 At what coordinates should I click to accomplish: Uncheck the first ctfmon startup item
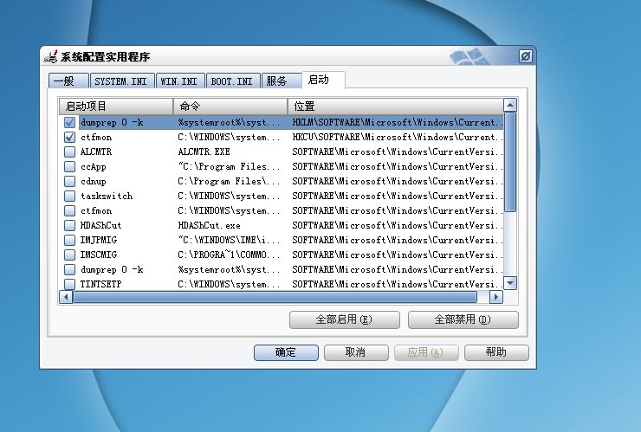69,137
